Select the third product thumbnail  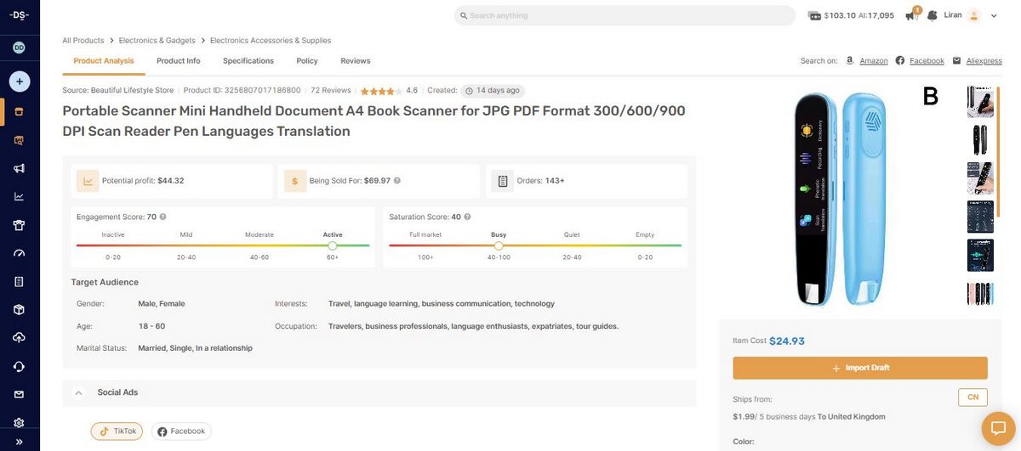point(980,178)
